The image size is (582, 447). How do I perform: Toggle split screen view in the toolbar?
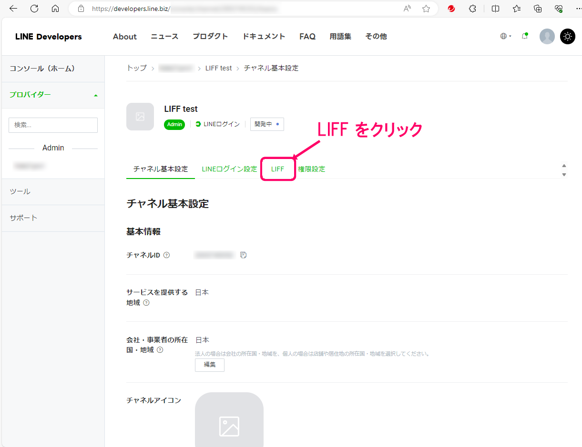(x=495, y=8)
